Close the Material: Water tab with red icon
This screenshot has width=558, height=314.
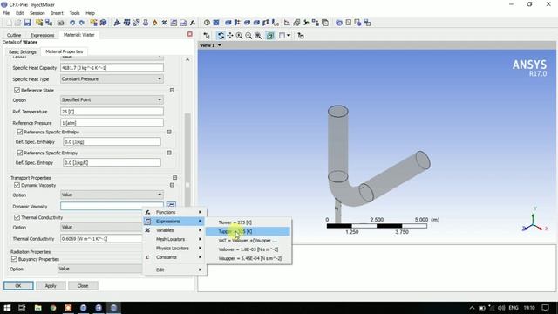tap(190, 34)
